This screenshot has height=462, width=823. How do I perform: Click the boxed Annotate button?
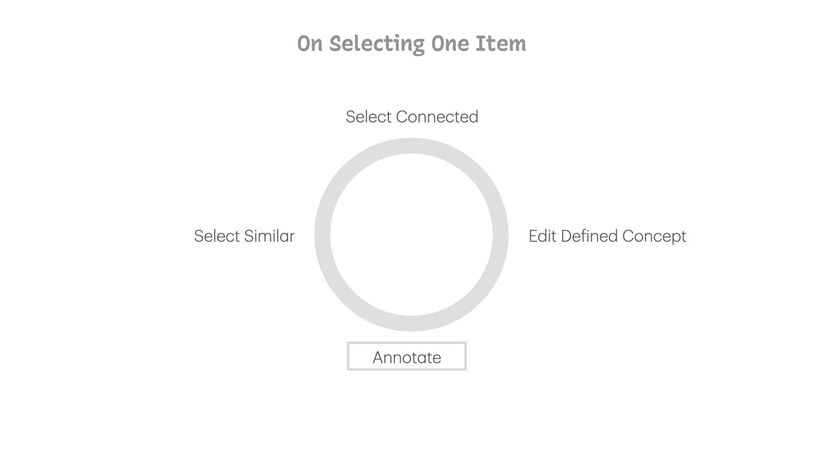pos(407,356)
